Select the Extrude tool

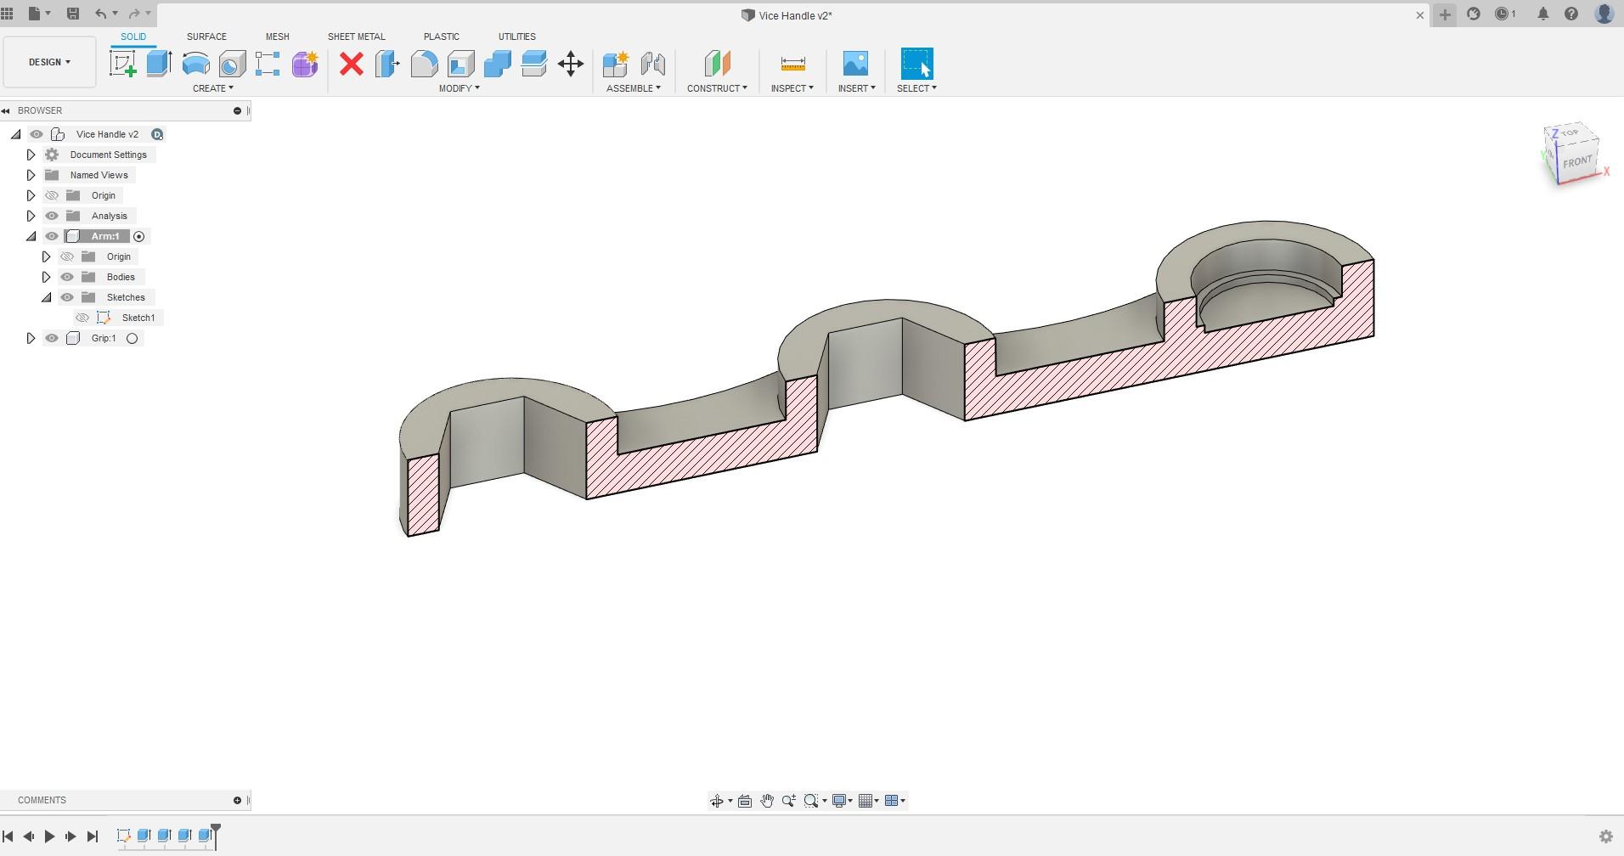click(159, 64)
